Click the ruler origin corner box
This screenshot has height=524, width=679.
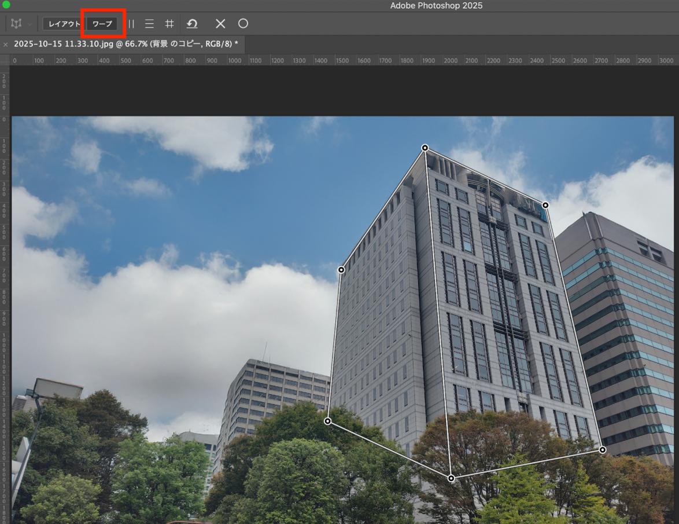click(5, 60)
